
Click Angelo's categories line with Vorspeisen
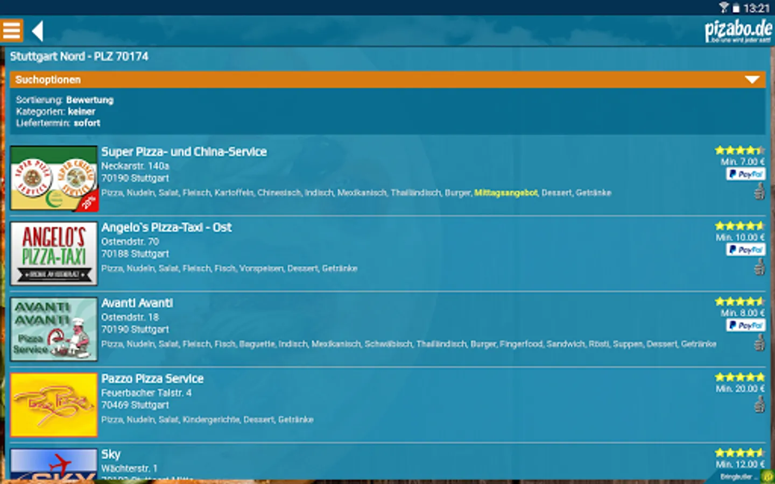(x=229, y=268)
